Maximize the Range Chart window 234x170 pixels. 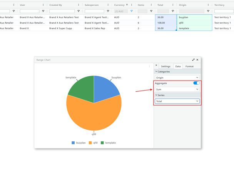[x=193, y=60]
